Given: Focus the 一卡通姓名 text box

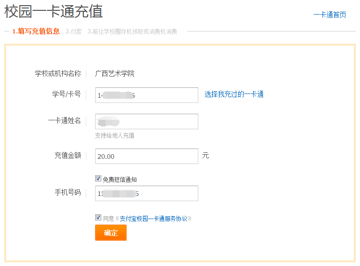Looking at the screenshot, I should [x=146, y=121].
